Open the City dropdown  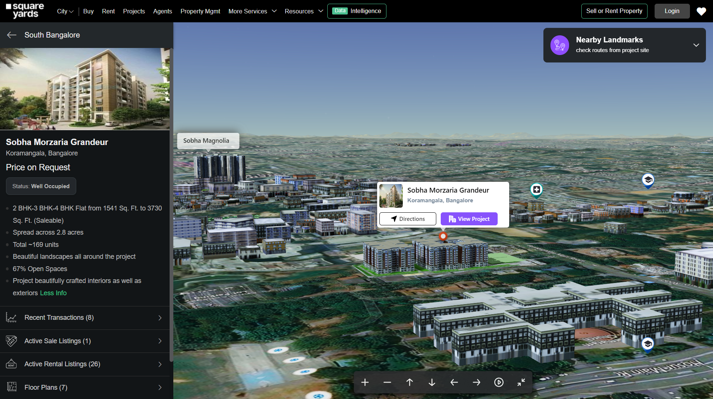click(65, 11)
